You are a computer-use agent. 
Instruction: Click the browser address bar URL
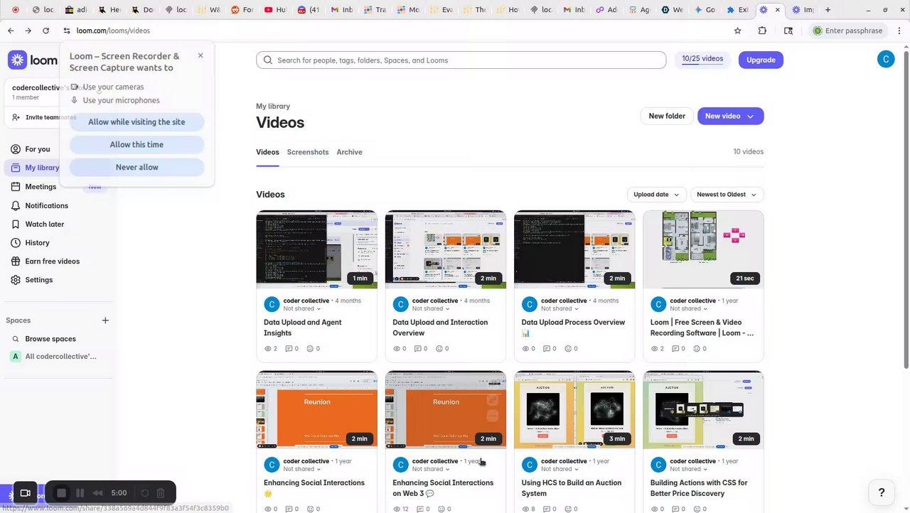pos(113,31)
